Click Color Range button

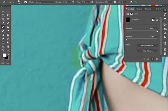click(x=148, y=51)
